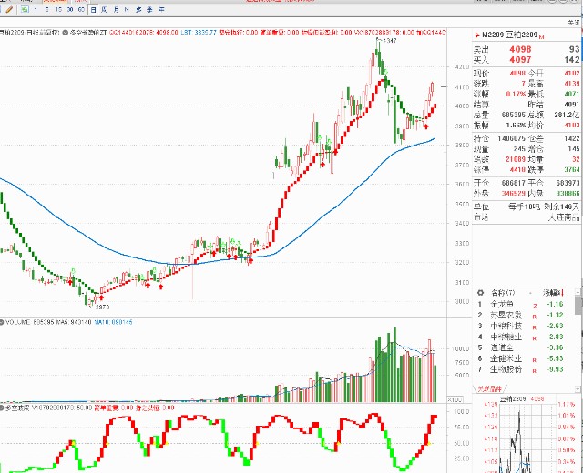The height and width of the screenshot is (473, 583).
Task: Switch to 5-minute period
Action: coord(46,10)
